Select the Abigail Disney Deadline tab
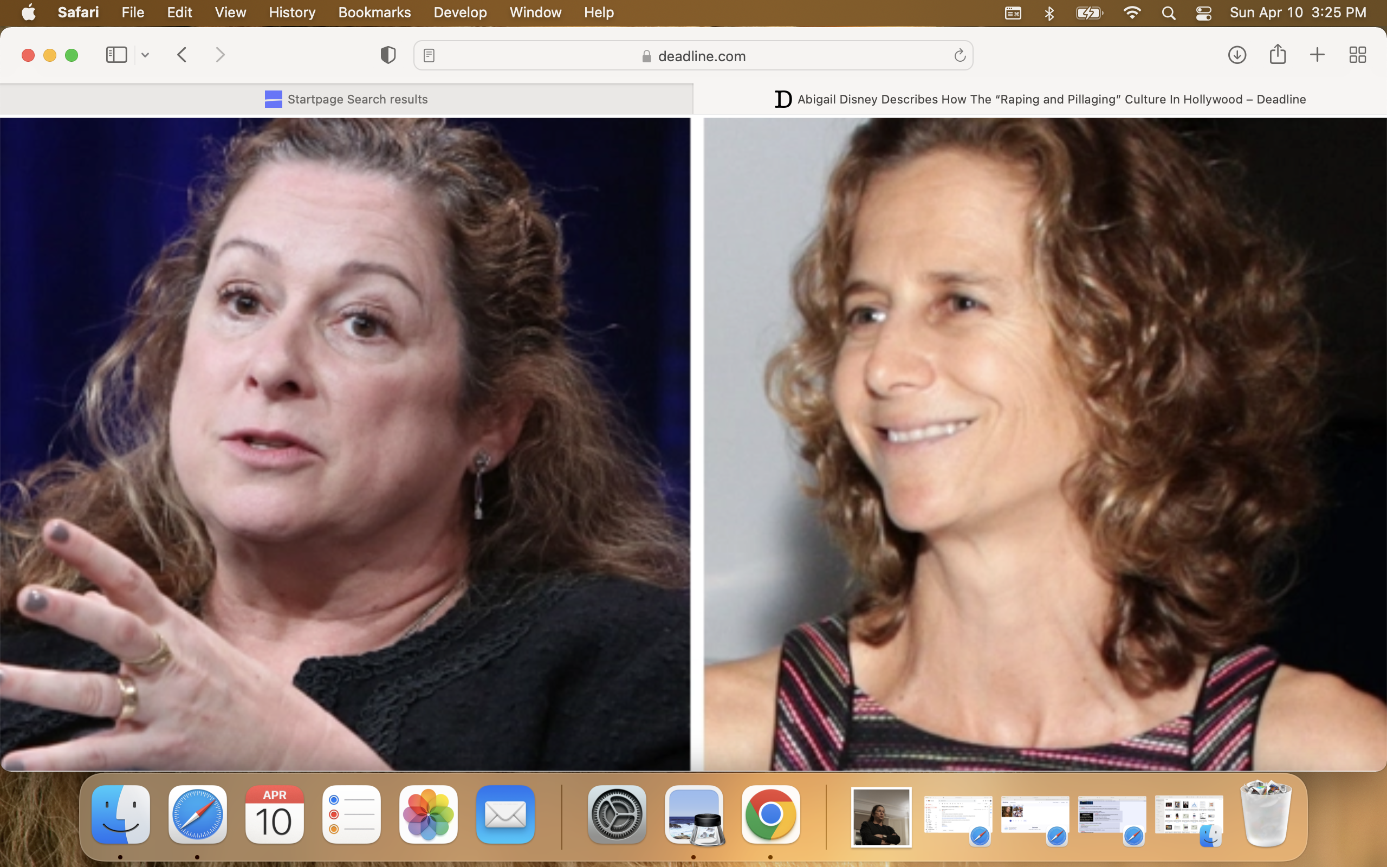This screenshot has width=1387, height=867. pos(1040,99)
